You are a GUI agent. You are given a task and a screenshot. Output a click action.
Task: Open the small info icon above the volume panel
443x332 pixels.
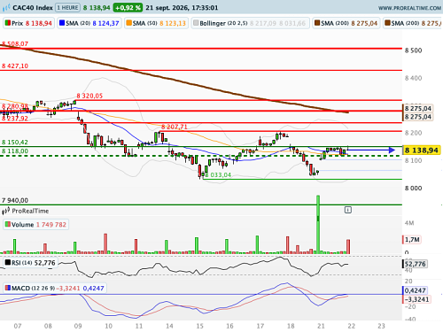point(348,210)
